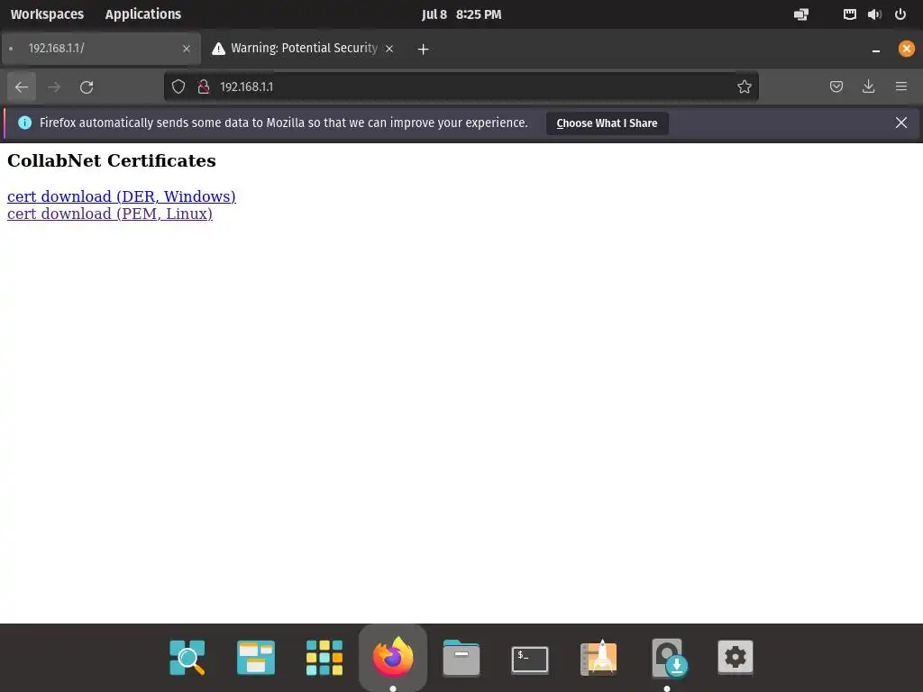Open the power menu icon

point(900,14)
